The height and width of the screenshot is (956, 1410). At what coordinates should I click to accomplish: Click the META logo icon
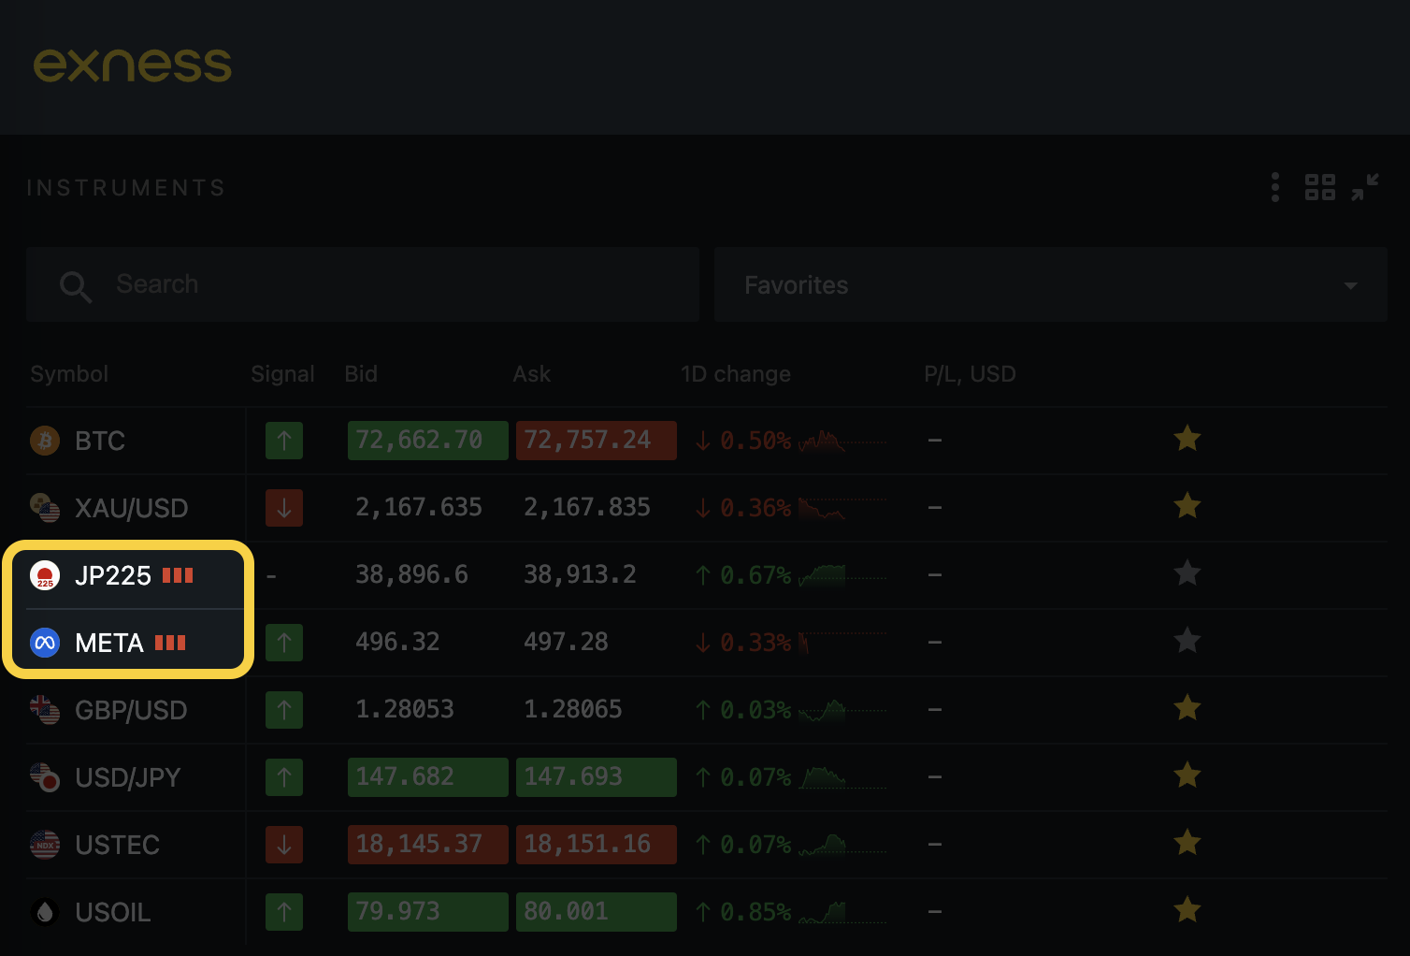tap(45, 643)
